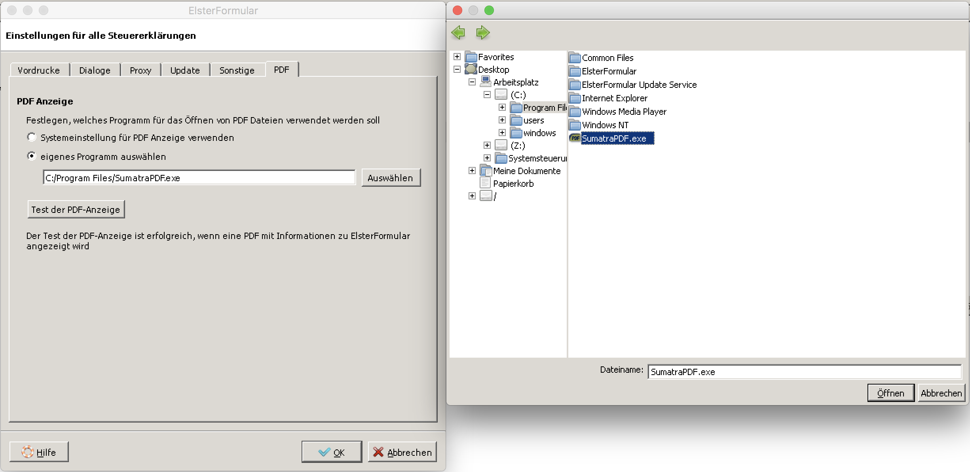Click the 'ElsterFormular Update Service' folder name
This screenshot has width=970, height=472.
639,85
